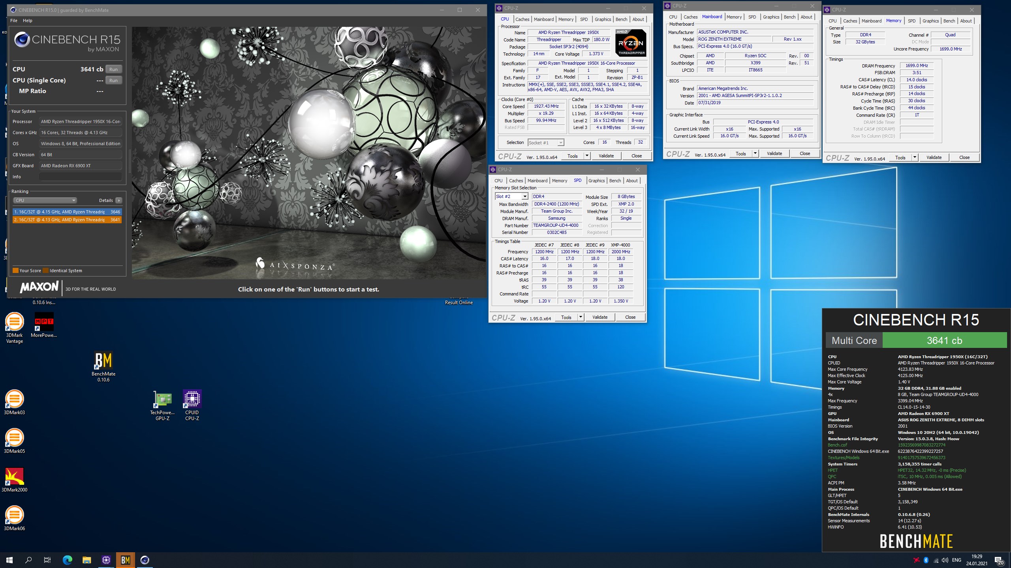Click the orange Your Score legend swatch
Screen dimensions: 1011x568
point(15,271)
